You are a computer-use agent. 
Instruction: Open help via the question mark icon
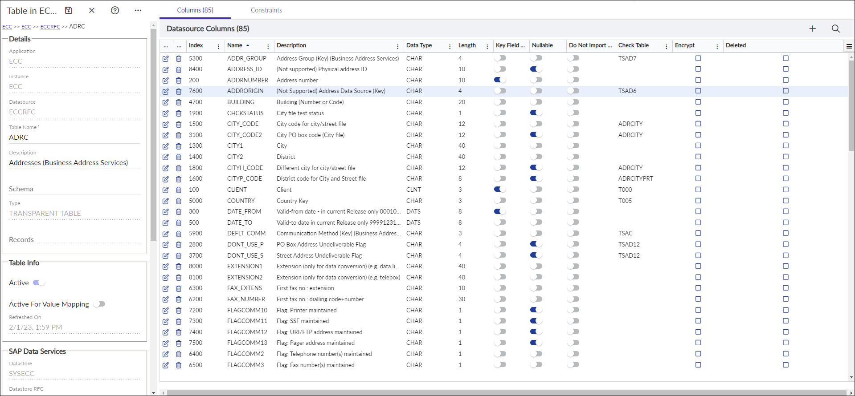(x=115, y=10)
